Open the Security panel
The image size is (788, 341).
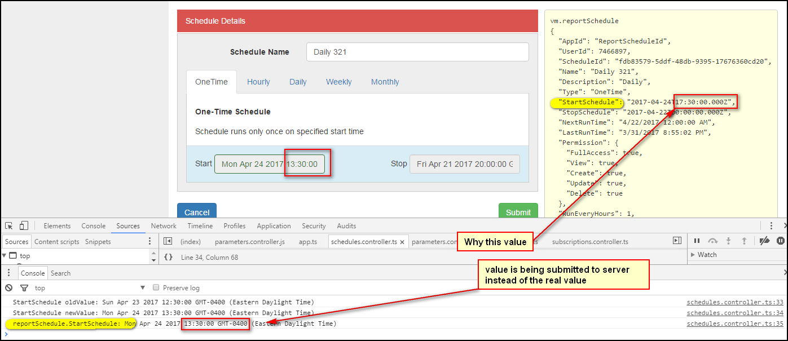314,226
